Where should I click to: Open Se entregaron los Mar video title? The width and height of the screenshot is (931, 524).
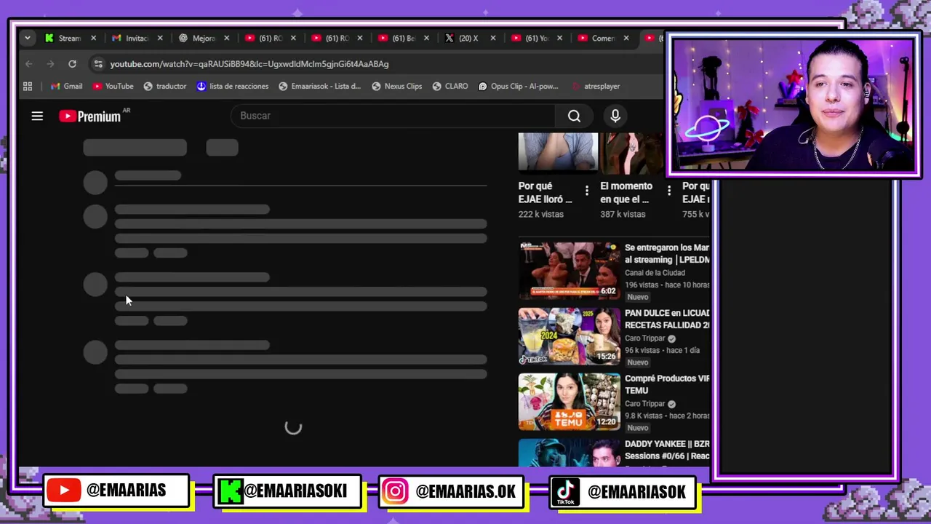pyautogui.click(x=666, y=253)
